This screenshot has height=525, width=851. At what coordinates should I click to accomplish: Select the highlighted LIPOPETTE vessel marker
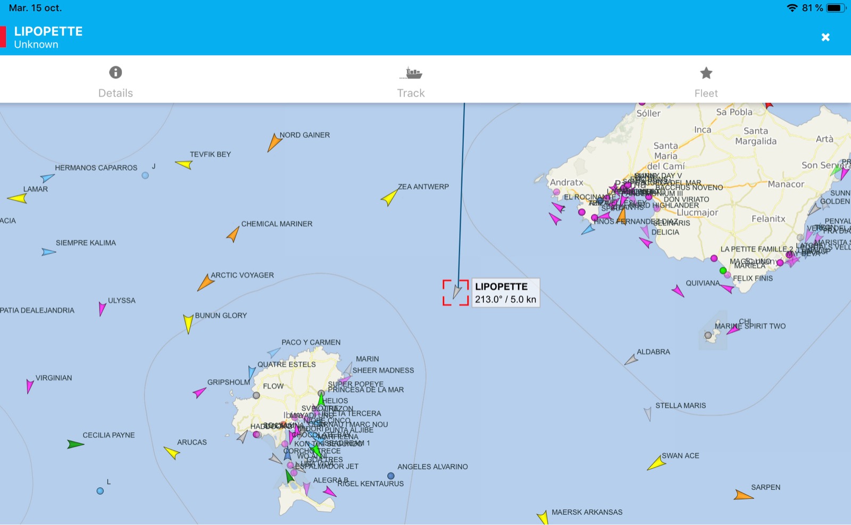[456, 292]
